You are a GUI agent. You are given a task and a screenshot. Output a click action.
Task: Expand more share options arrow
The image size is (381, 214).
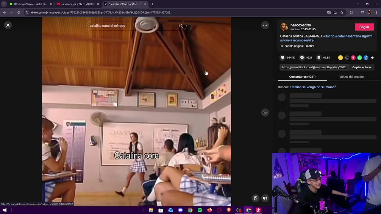click(x=372, y=58)
